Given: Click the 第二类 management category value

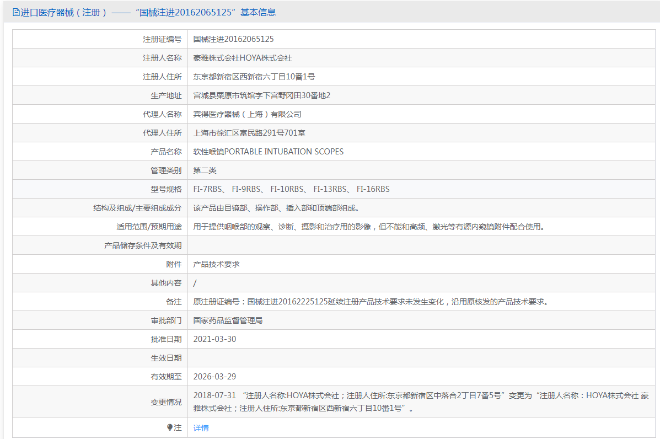Looking at the screenshot, I should coord(205,170).
